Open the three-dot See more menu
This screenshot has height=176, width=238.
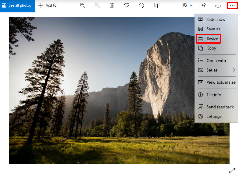(x=232, y=6)
